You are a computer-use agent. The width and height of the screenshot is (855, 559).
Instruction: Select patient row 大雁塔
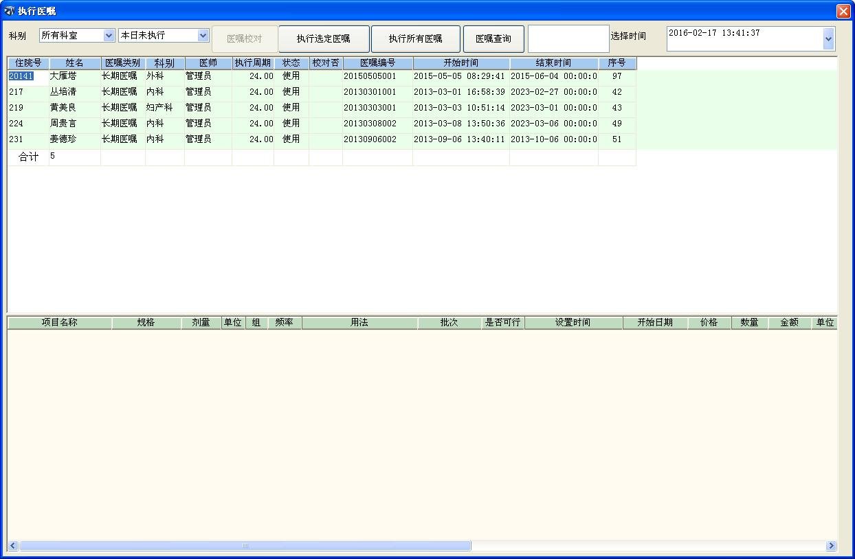[63, 76]
